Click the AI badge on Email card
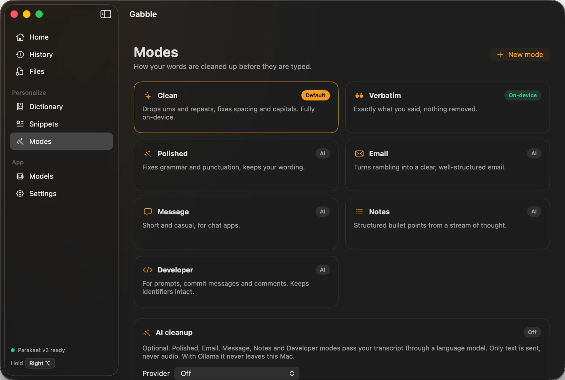565x380 pixels. [534, 153]
